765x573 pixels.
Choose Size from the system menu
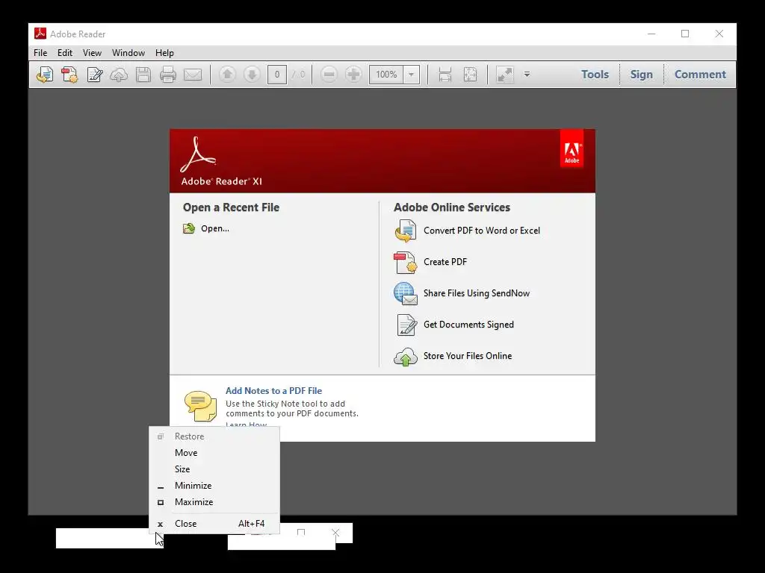[214, 469]
